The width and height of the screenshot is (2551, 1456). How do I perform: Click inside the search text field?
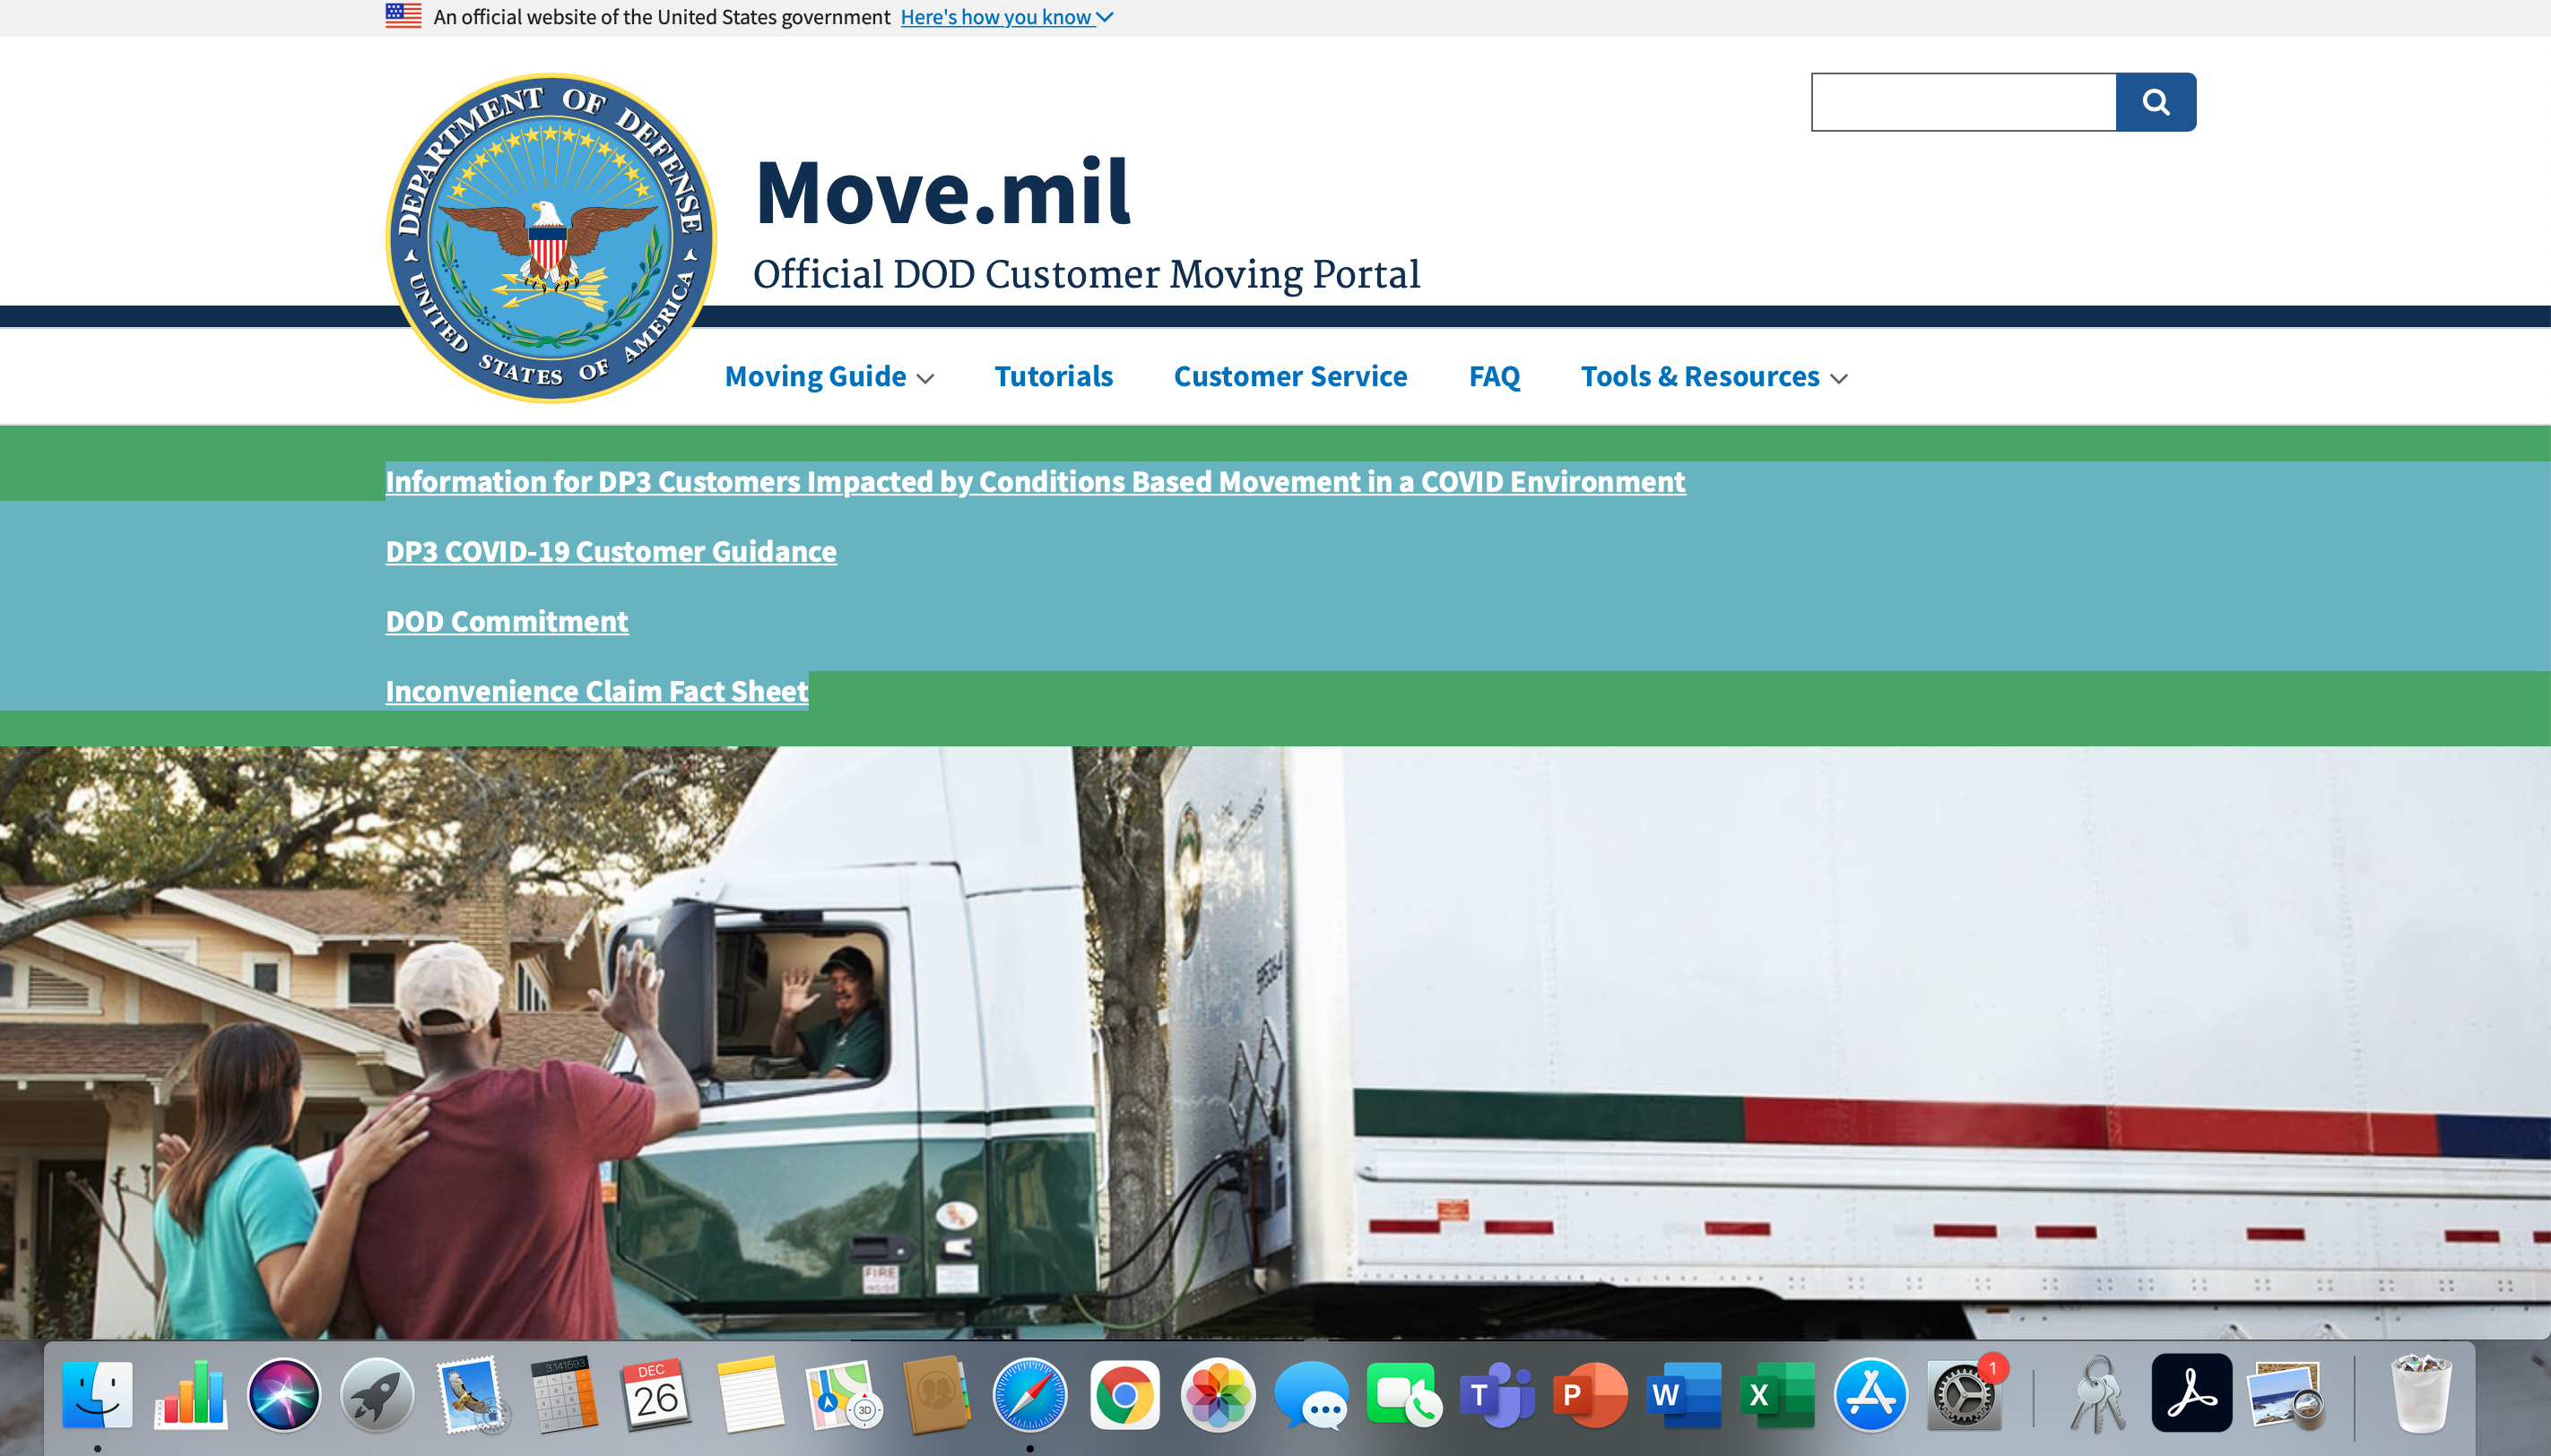[x=1962, y=101]
